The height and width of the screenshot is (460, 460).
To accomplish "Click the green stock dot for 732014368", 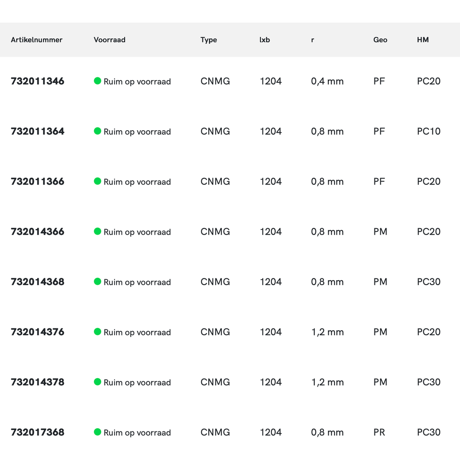I will point(98,282).
